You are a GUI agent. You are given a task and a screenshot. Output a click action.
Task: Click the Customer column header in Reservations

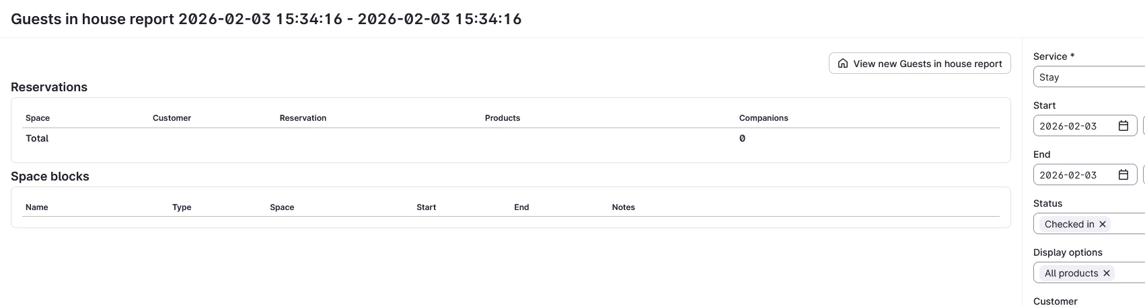(x=172, y=118)
